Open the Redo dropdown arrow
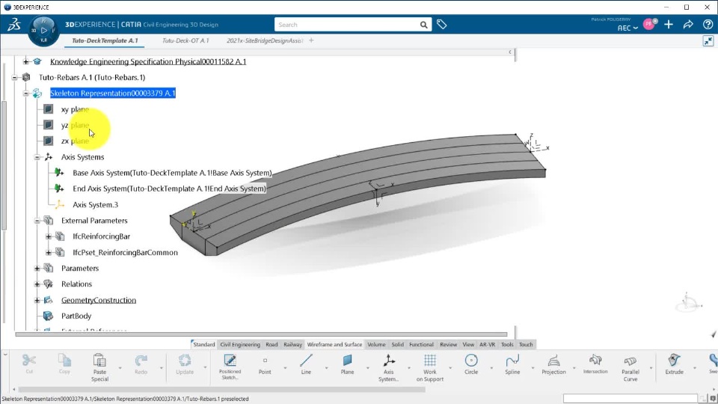The width and height of the screenshot is (718, 404). [x=162, y=368]
